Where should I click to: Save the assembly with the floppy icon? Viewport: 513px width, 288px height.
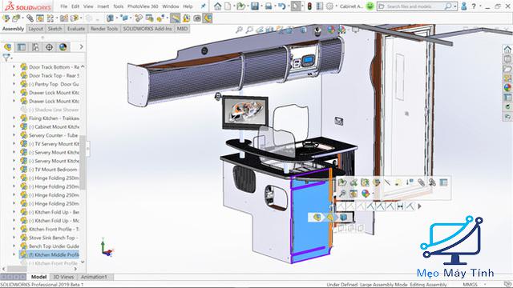point(255,6)
